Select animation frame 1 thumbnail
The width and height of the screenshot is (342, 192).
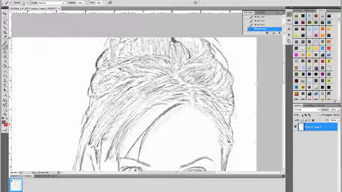pos(15,185)
